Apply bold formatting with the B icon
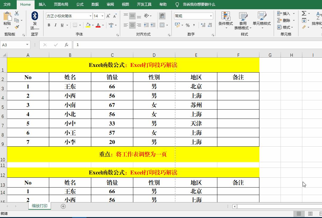Screen dimensions: 322x218 click(49, 25)
